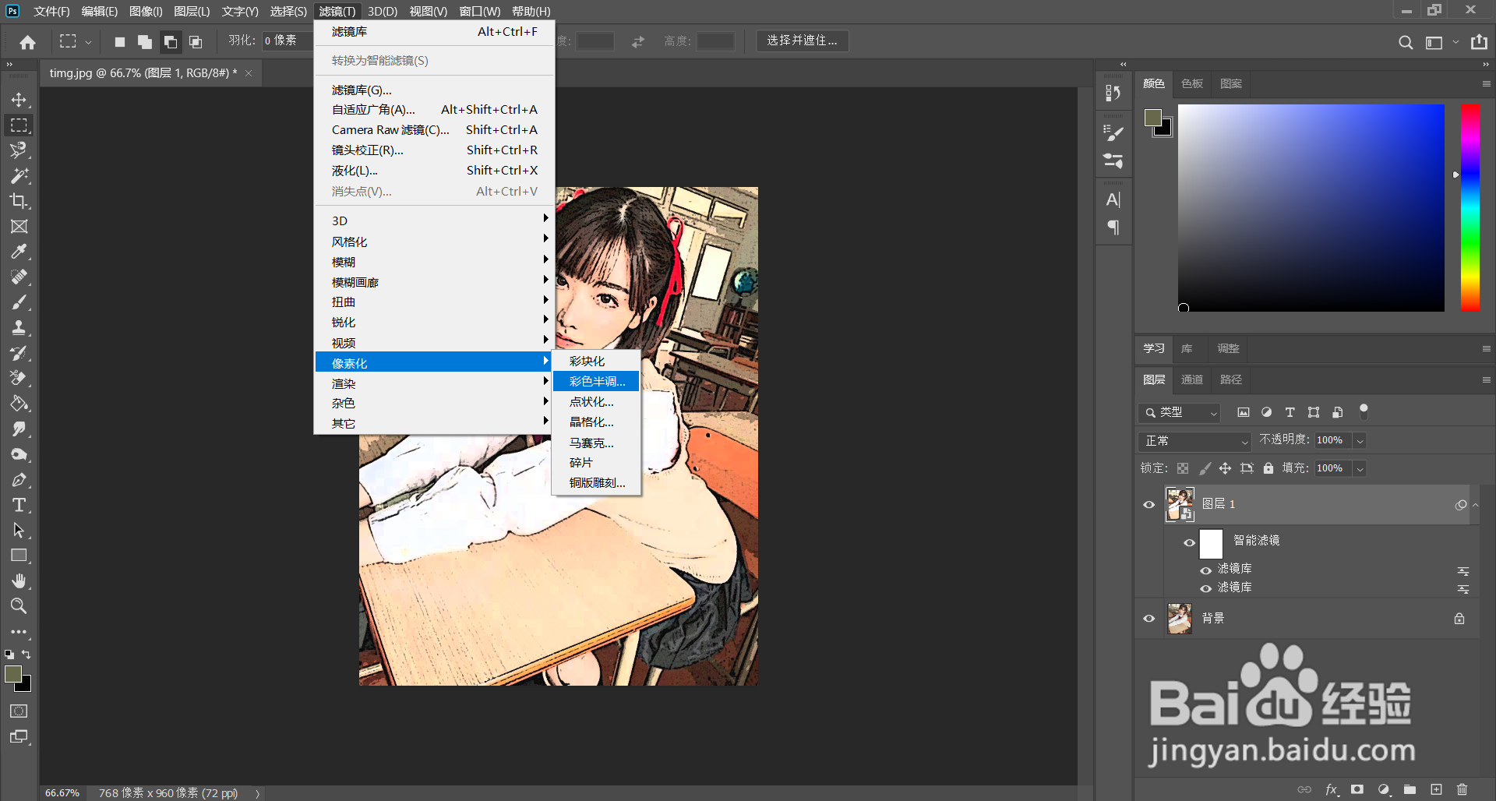Switch to the 路径 tab
The width and height of the screenshot is (1496, 801).
[1231, 379]
